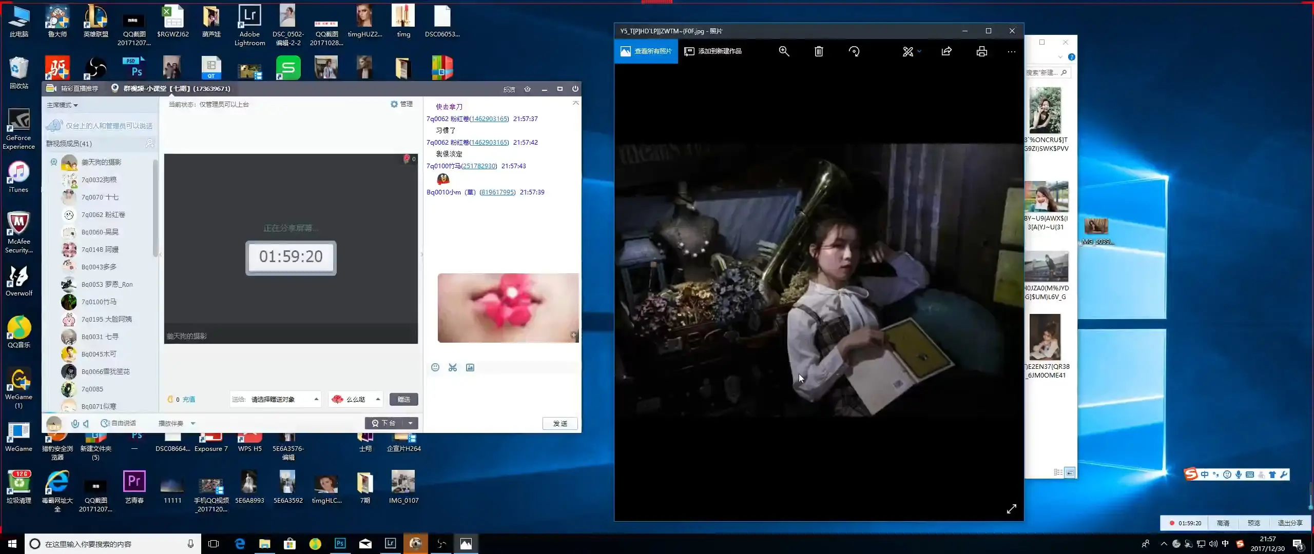The image size is (1314, 554).
Task: Click the member list scrollbar in QQ
Action: pos(155,208)
